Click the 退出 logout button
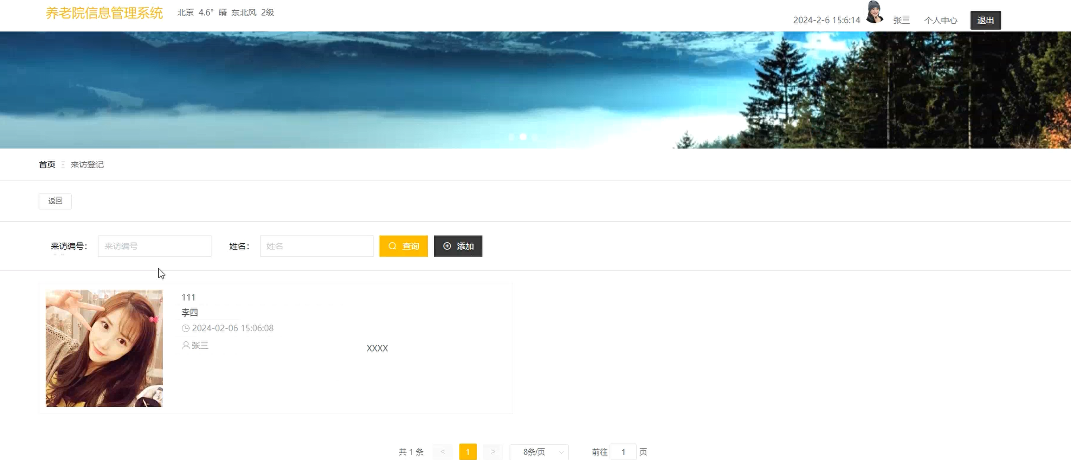Image resolution: width=1071 pixels, height=460 pixels. tap(985, 20)
